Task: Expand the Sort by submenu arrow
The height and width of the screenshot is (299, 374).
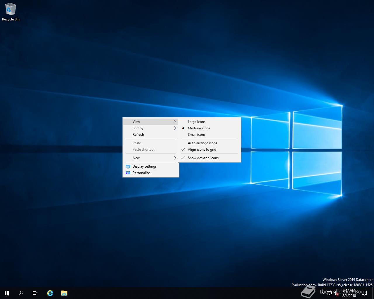Action: tap(175, 128)
